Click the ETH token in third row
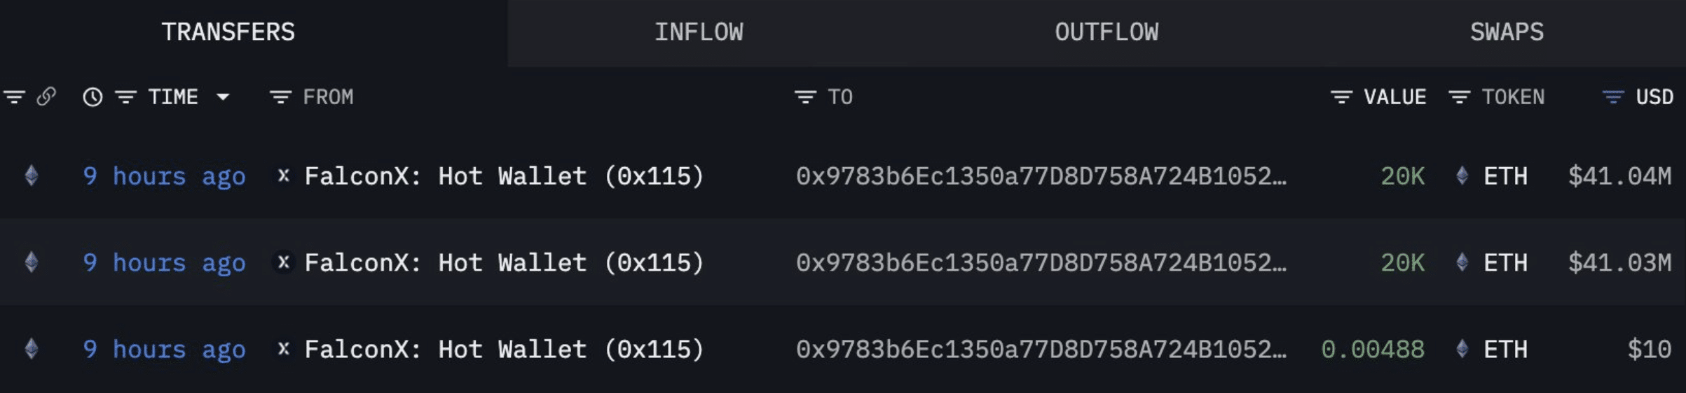Image resolution: width=1686 pixels, height=393 pixels. point(1505,350)
